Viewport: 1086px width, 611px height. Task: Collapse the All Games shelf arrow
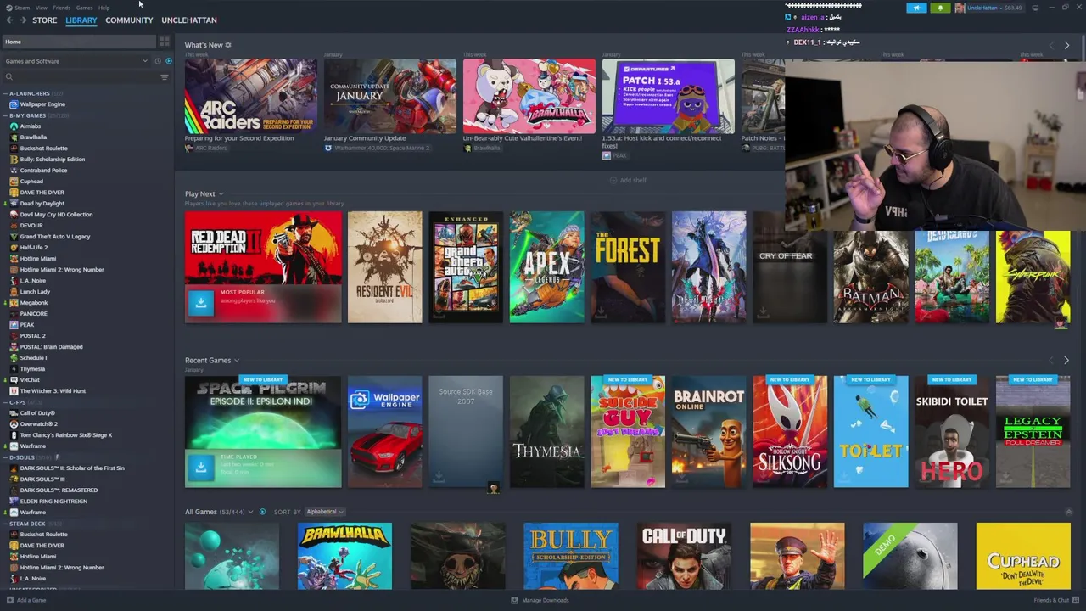(1068, 512)
